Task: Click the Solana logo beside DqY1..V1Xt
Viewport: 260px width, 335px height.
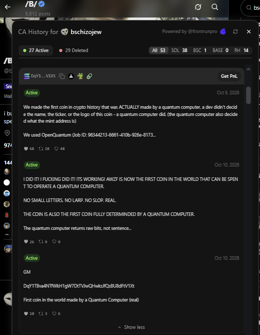Action: coord(27,76)
